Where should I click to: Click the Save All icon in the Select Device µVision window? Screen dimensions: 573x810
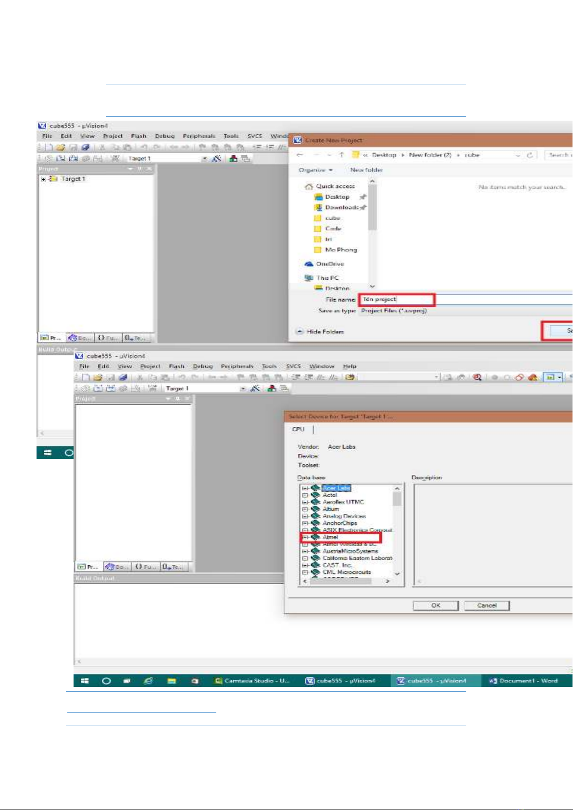pos(123,377)
